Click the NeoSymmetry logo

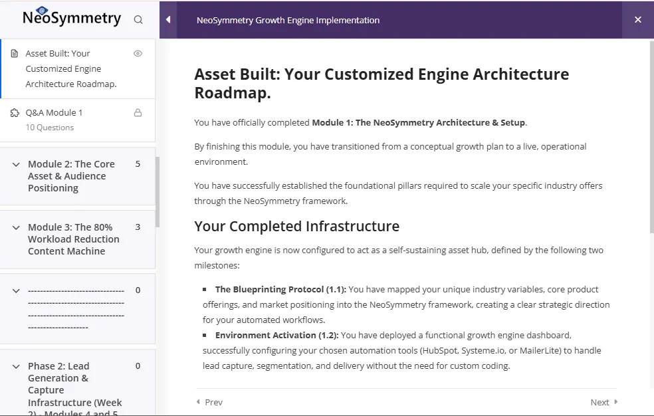point(72,17)
